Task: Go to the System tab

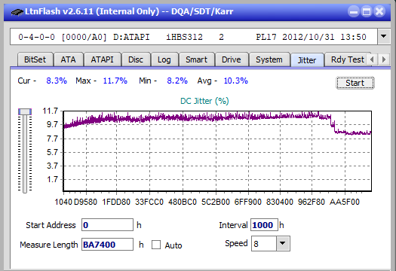Action: (269, 59)
